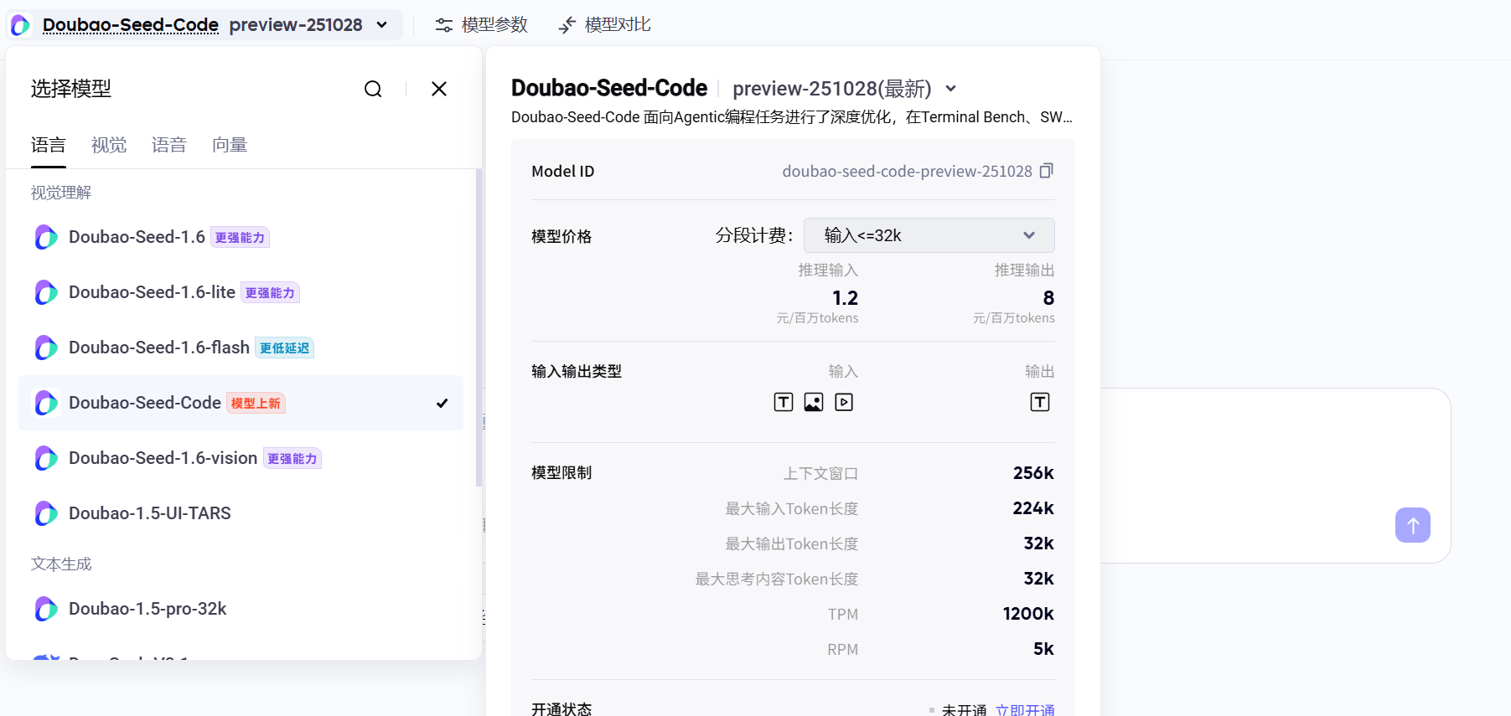Open 模型参数 settings
Image resolution: width=1511 pixels, height=716 pixels.
pyautogui.click(x=482, y=25)
